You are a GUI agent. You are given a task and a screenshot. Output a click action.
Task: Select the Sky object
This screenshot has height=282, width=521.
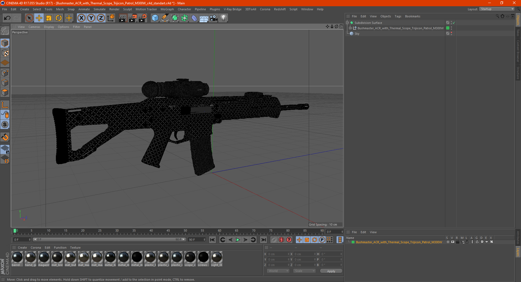pos(357,34)
